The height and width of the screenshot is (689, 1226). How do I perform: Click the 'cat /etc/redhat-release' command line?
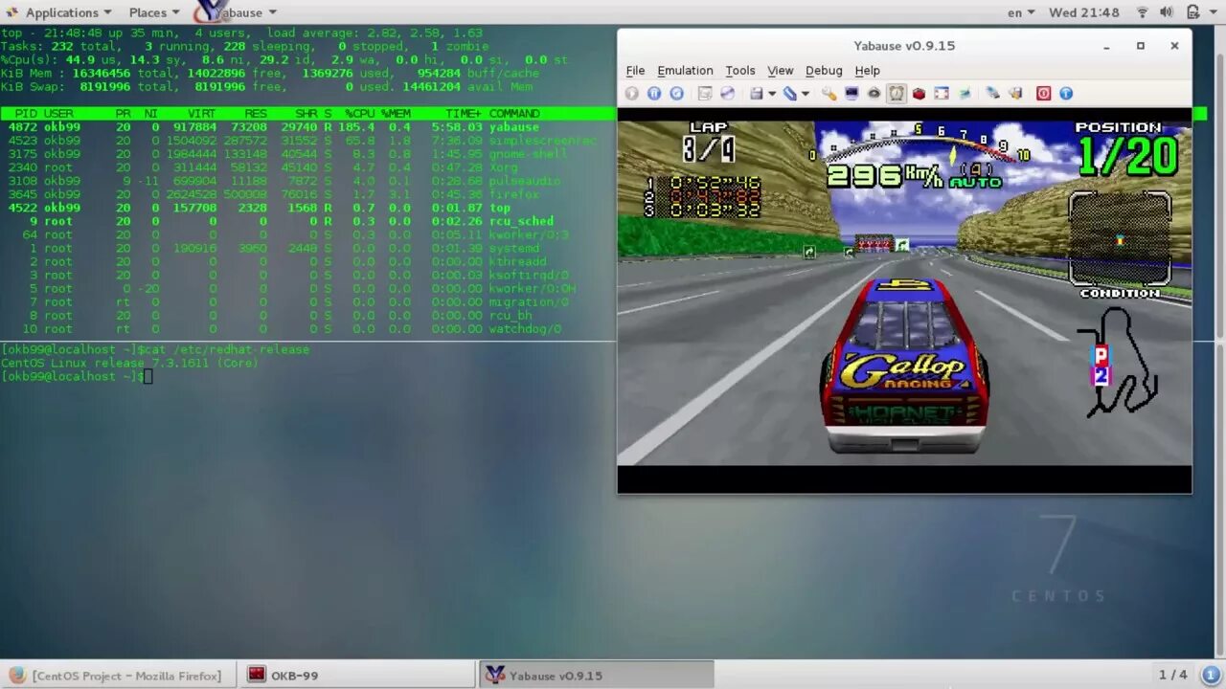pos(155,349)
